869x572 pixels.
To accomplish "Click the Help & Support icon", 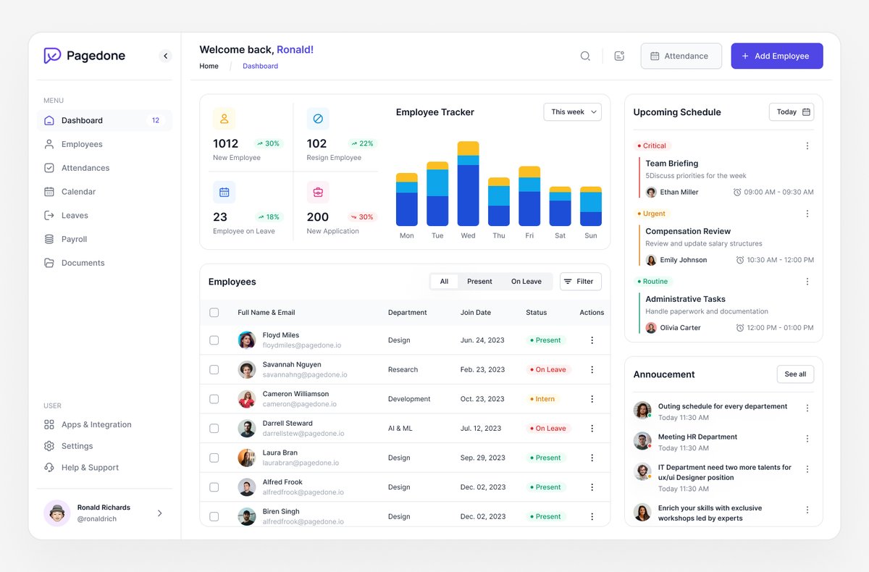I will 51,467.
